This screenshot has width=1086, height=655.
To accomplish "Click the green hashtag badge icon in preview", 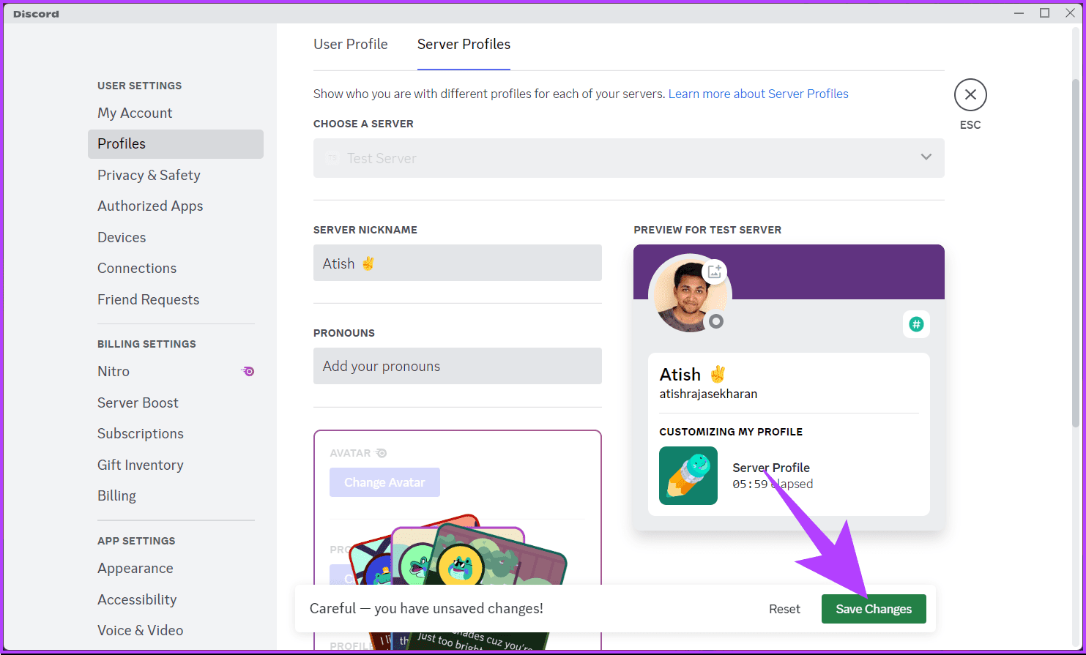I will coord(916,324).
